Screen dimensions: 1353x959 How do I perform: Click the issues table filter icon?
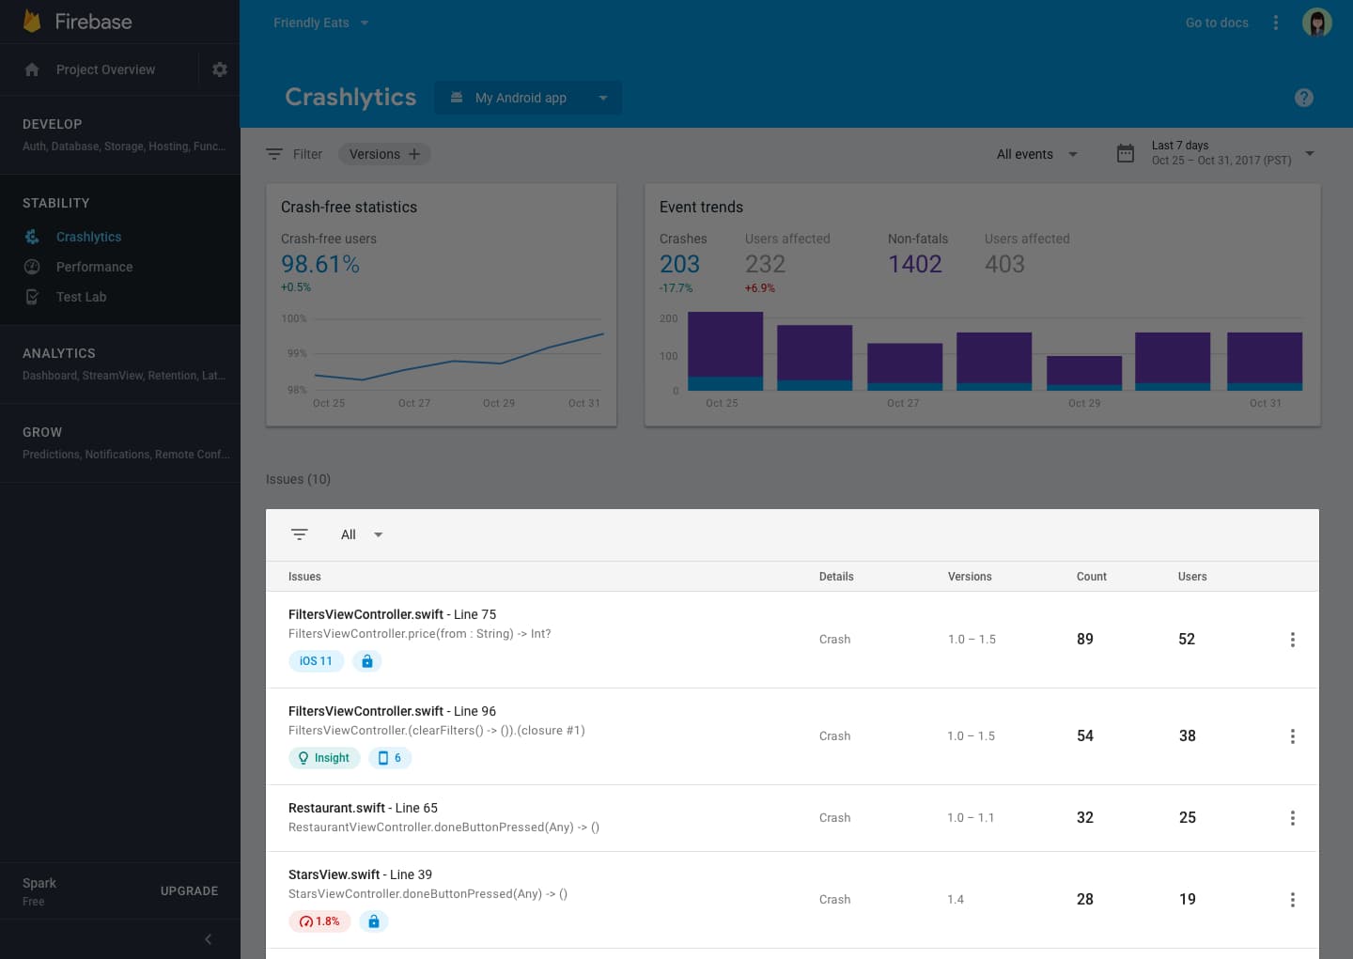coord(300,534)
